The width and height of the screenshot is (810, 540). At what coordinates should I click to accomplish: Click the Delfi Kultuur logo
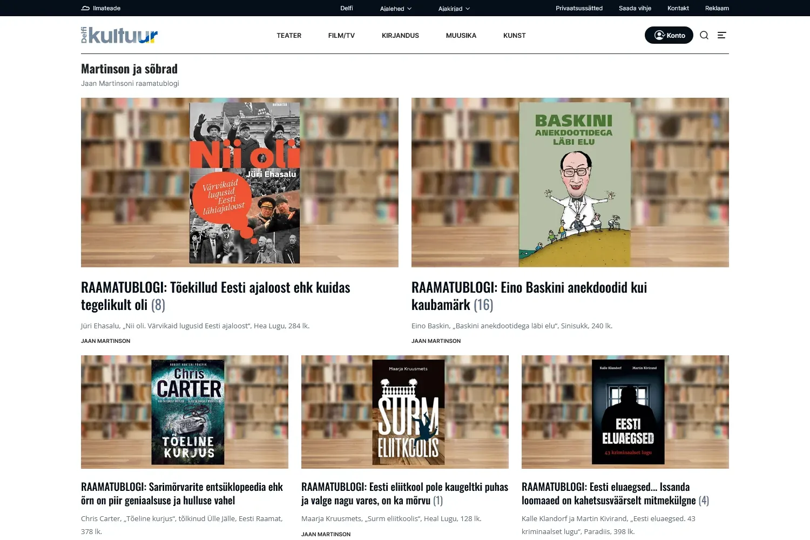pos(119,35)
